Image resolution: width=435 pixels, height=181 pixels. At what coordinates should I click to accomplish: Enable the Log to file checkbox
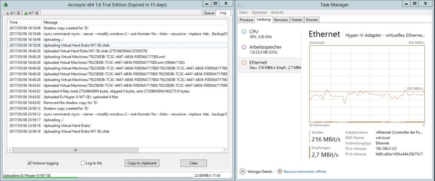83,163
